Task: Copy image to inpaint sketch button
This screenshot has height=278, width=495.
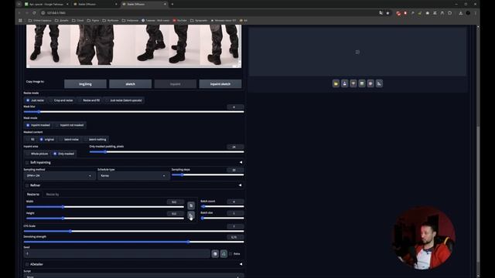Action: (x=220, y=84)
